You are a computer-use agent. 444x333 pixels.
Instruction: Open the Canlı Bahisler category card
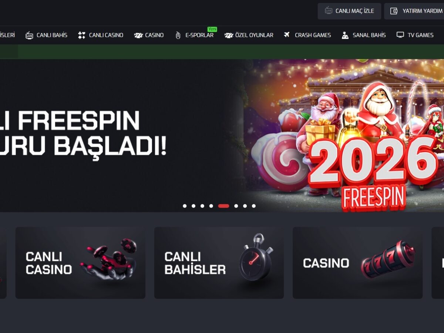pos(219,263)
